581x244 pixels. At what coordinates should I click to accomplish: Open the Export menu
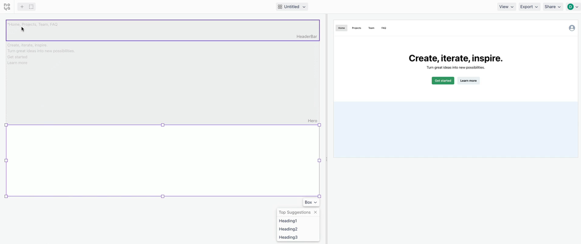pyautogui.click(x=529, y=6)
